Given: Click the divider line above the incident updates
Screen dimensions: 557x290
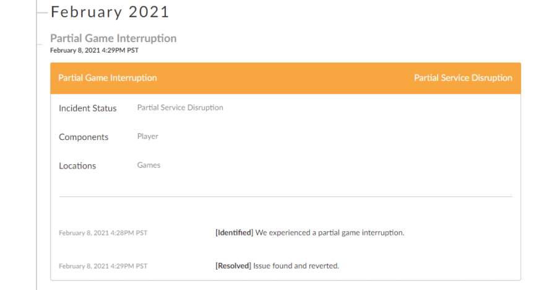Looking at the screenshot, I should 285,196.
